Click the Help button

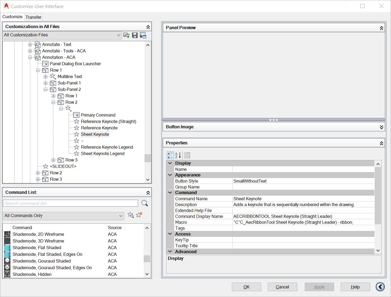tap(355, 287)
